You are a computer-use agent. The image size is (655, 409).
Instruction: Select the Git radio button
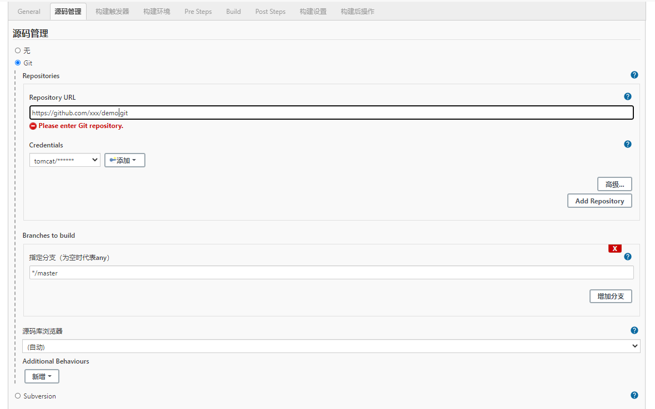[x=18, y=63]
